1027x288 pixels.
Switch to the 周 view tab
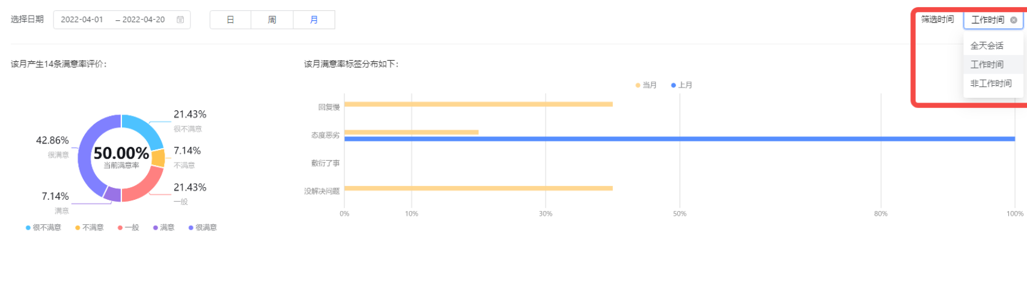(272, 20)
